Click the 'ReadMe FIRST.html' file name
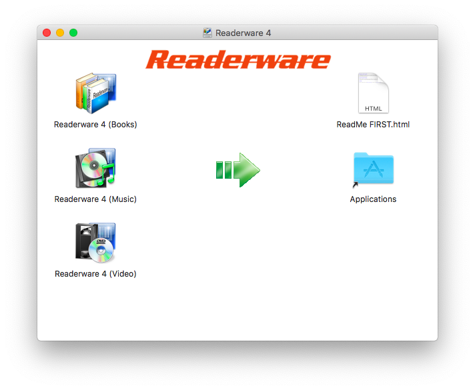Screen dimensions: 475x390 (x=373, y=125)
